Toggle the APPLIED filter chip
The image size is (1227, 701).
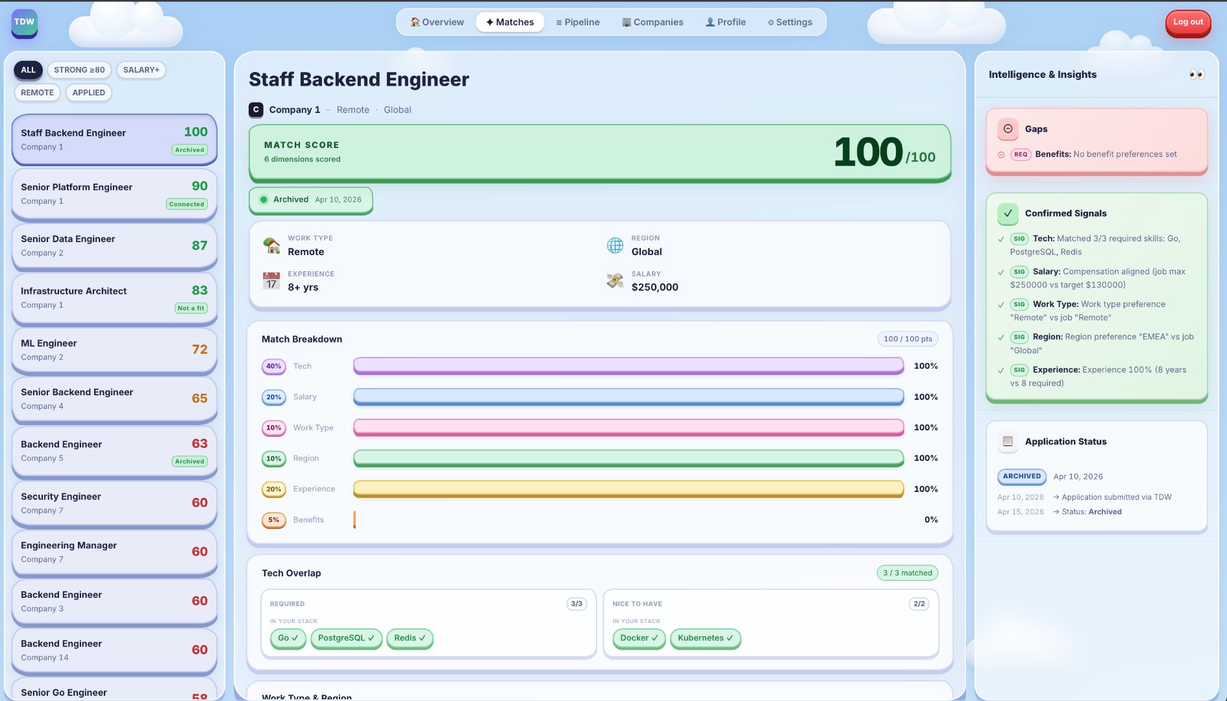[89, 93]
